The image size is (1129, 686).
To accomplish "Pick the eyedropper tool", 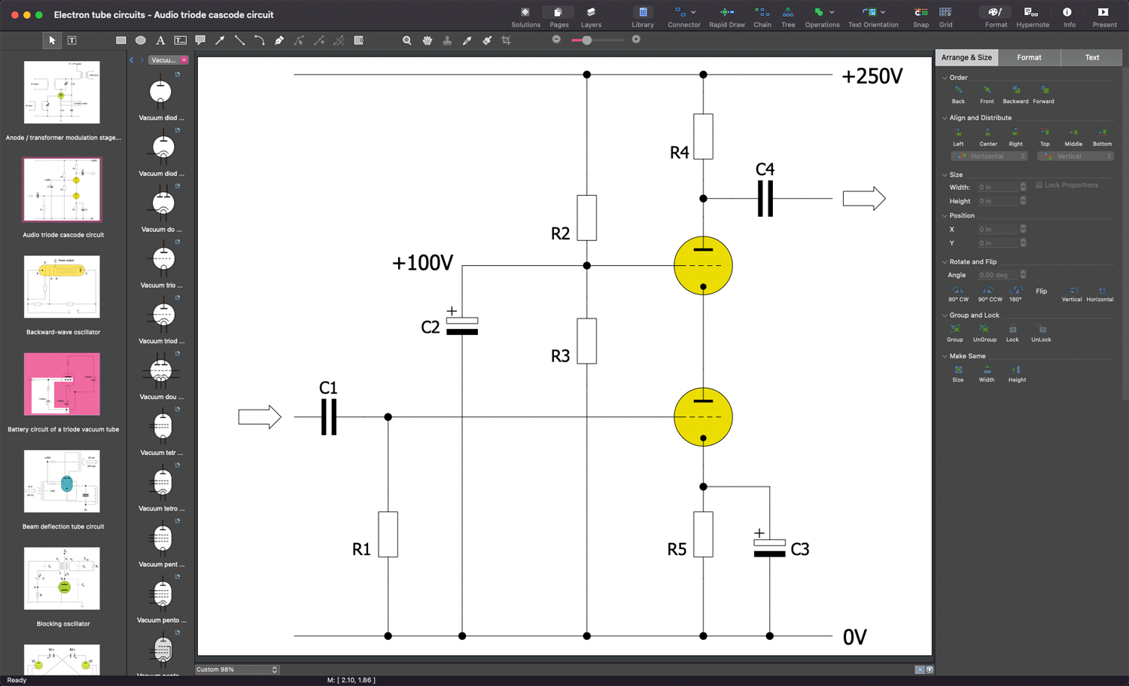I will pyautogui.click(x=467, y=41).
